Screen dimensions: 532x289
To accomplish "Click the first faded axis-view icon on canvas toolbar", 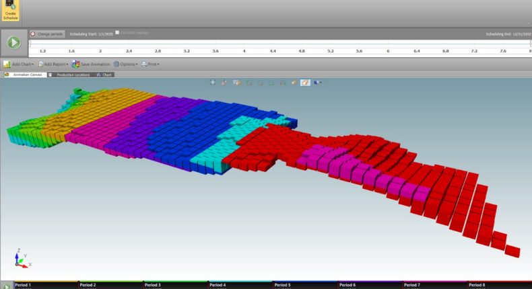I will pos(249,83).
